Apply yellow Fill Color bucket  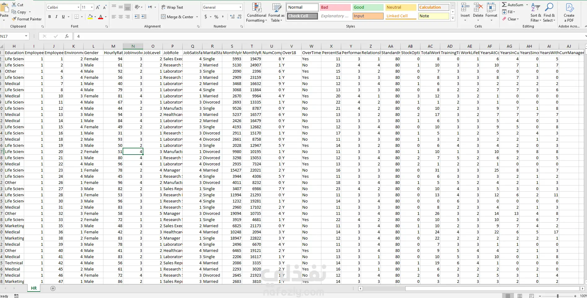(90, 17)
